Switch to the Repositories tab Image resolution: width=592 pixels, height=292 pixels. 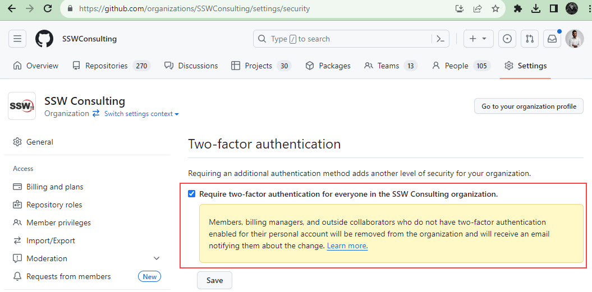tap(106, 66)
